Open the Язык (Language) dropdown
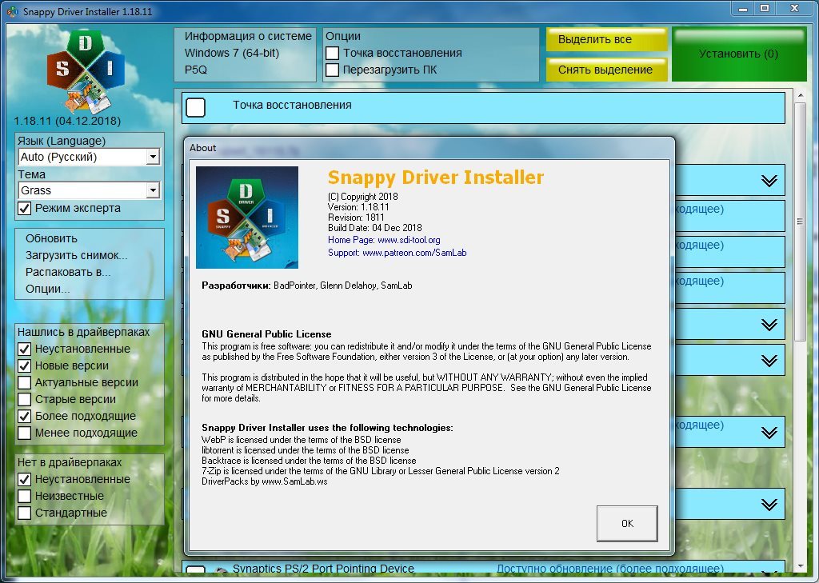 153,158
